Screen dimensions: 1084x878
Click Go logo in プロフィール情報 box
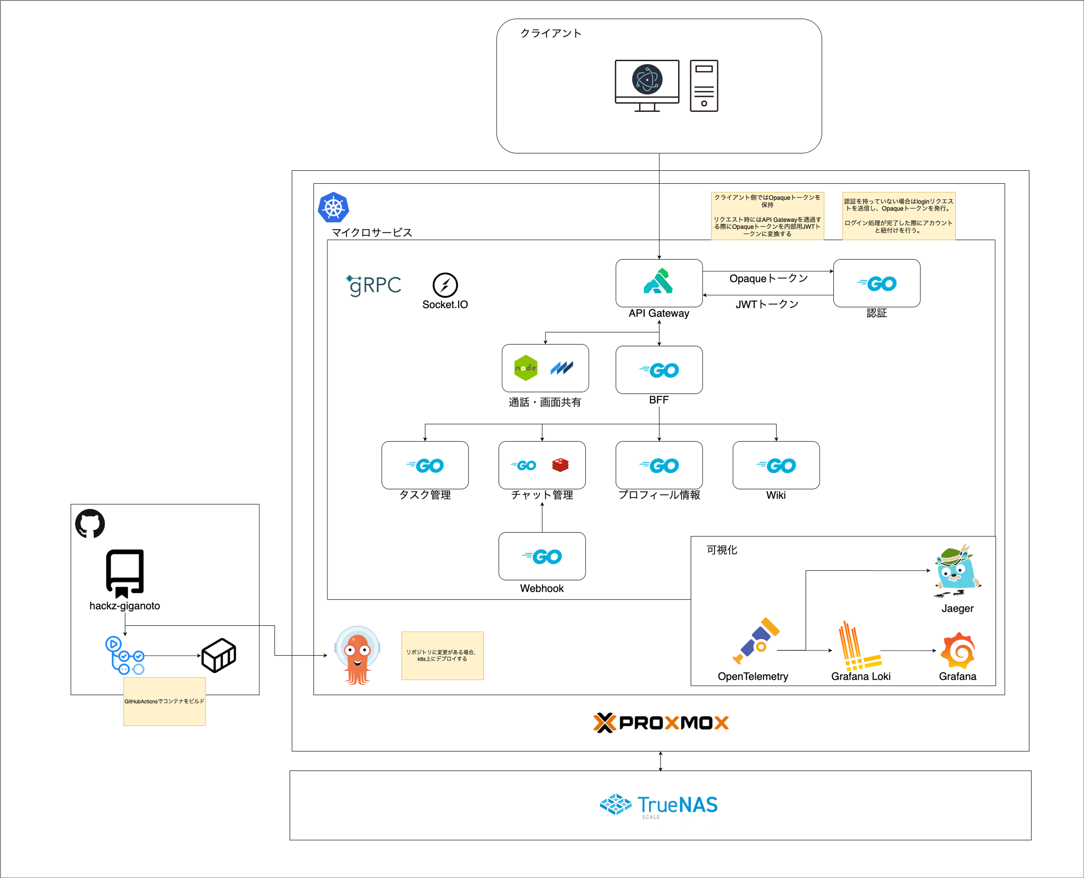coord(659,465)
